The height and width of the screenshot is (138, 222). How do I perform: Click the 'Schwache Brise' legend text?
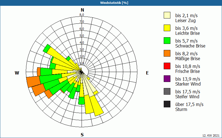pos(190,46)
